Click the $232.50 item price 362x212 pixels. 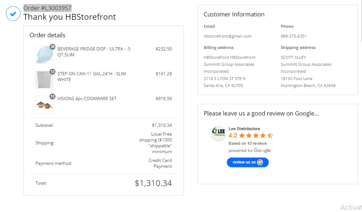164,49
